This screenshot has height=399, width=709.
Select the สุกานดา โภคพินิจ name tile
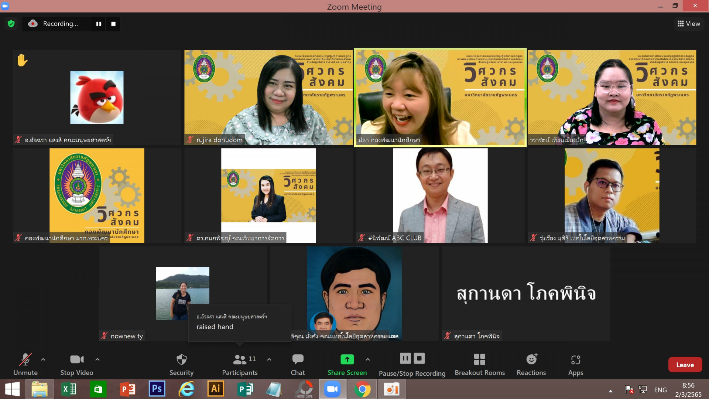[526, 293]
